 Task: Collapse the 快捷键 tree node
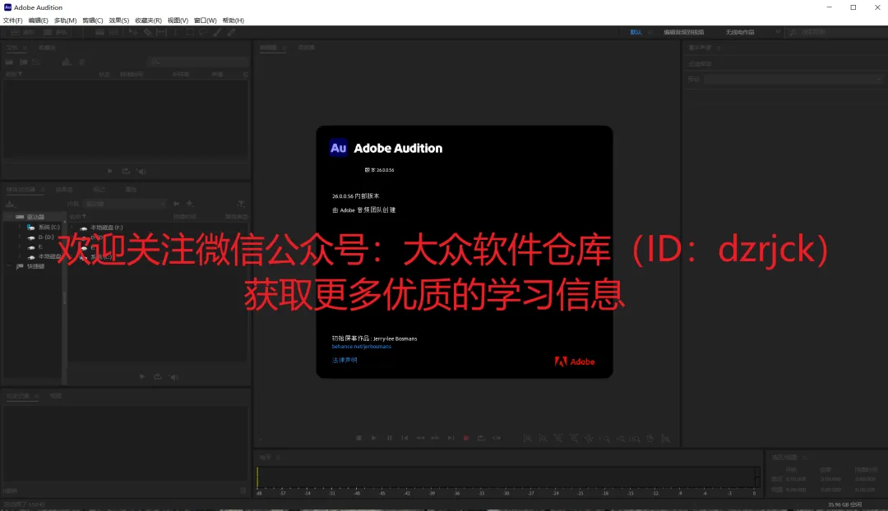[9, 266]
